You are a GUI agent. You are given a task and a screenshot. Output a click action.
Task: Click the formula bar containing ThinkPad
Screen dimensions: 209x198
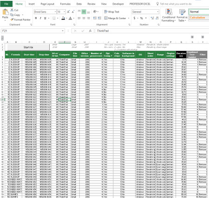152,31
